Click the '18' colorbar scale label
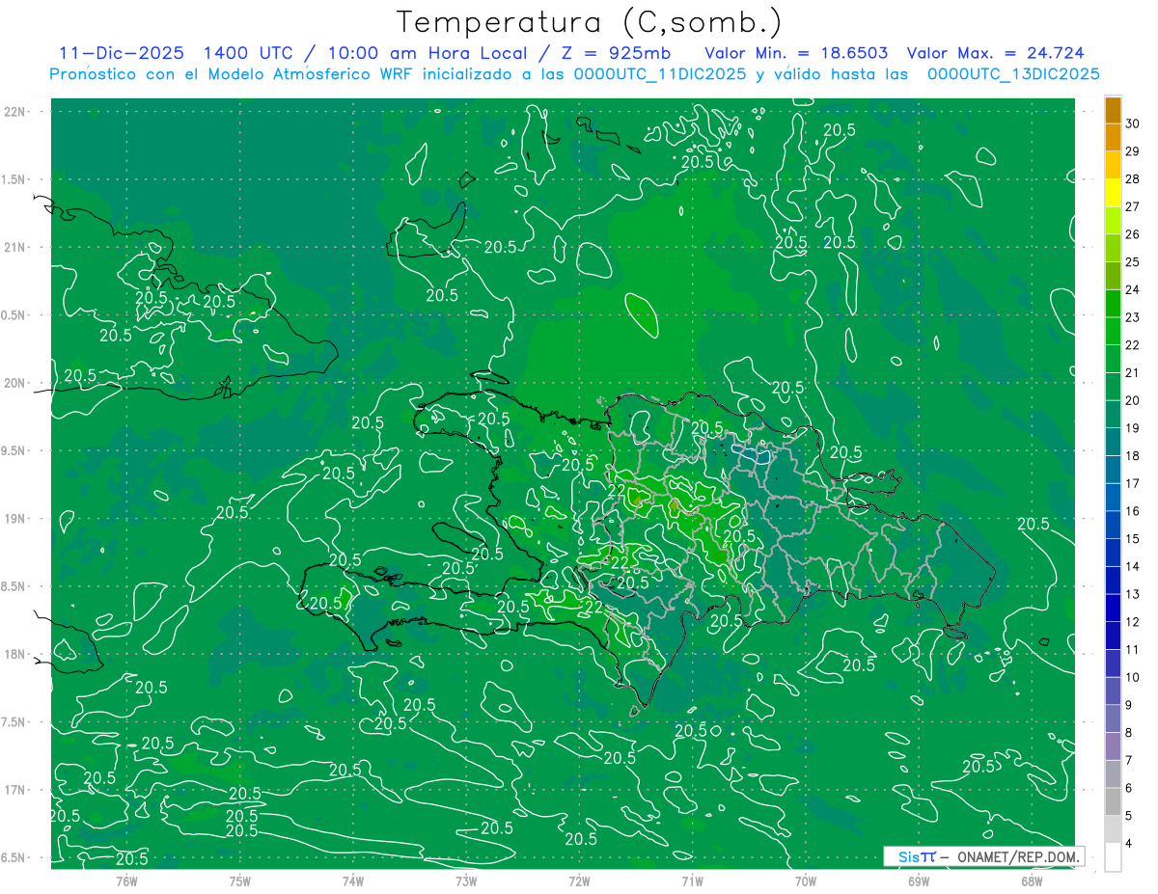The width and height of the screenshot is (1158, 894). point(1133,455)
